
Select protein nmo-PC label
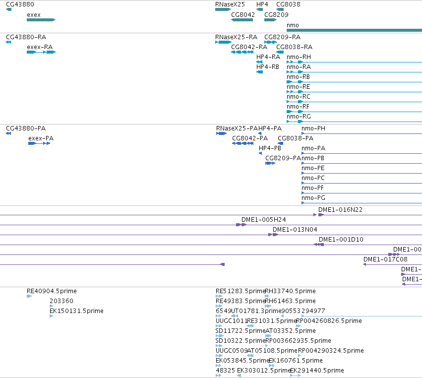pos(313,178)
